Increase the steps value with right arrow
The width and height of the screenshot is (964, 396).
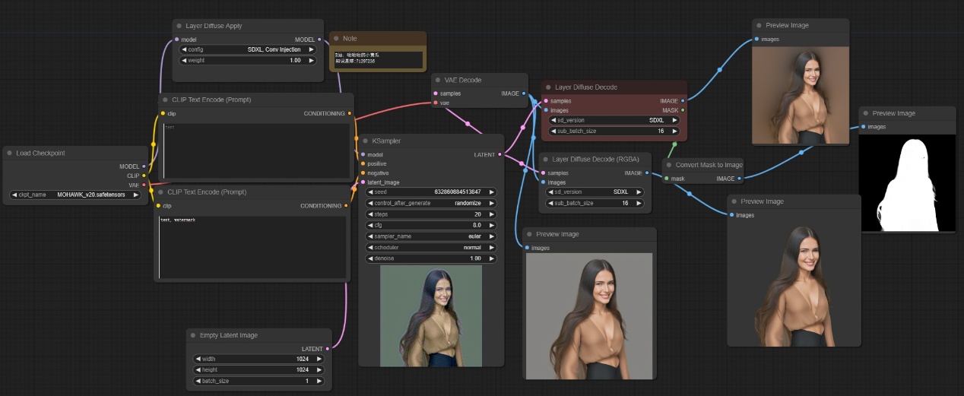[492, 214]
